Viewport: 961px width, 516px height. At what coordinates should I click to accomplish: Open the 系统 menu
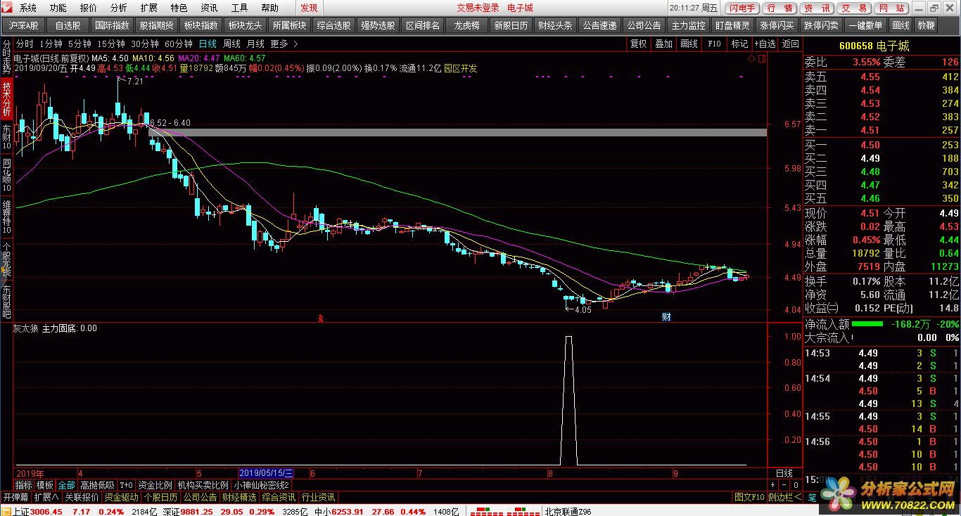28,8
